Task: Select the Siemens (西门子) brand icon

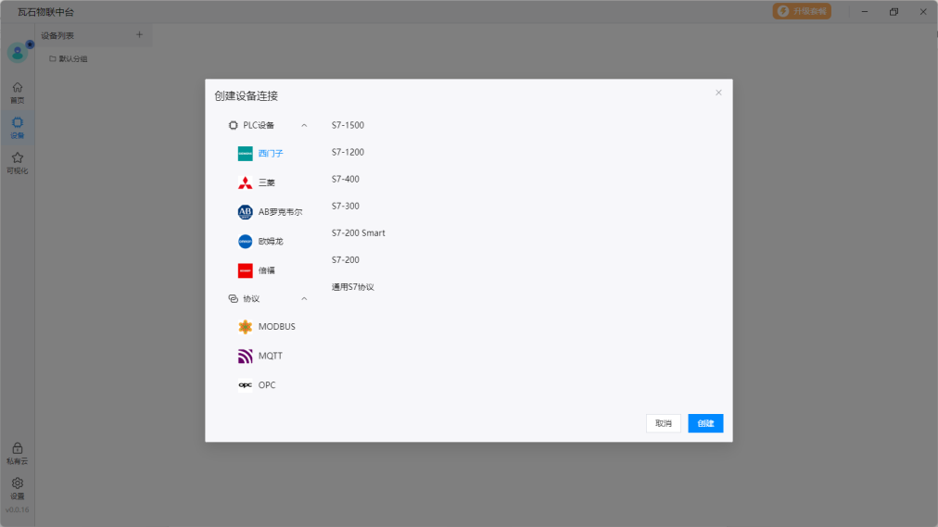Action: click(245, 154)
